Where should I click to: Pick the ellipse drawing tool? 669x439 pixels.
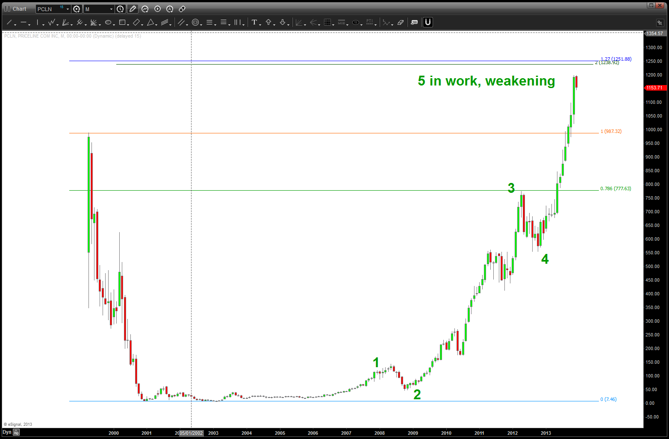point(108,22)
